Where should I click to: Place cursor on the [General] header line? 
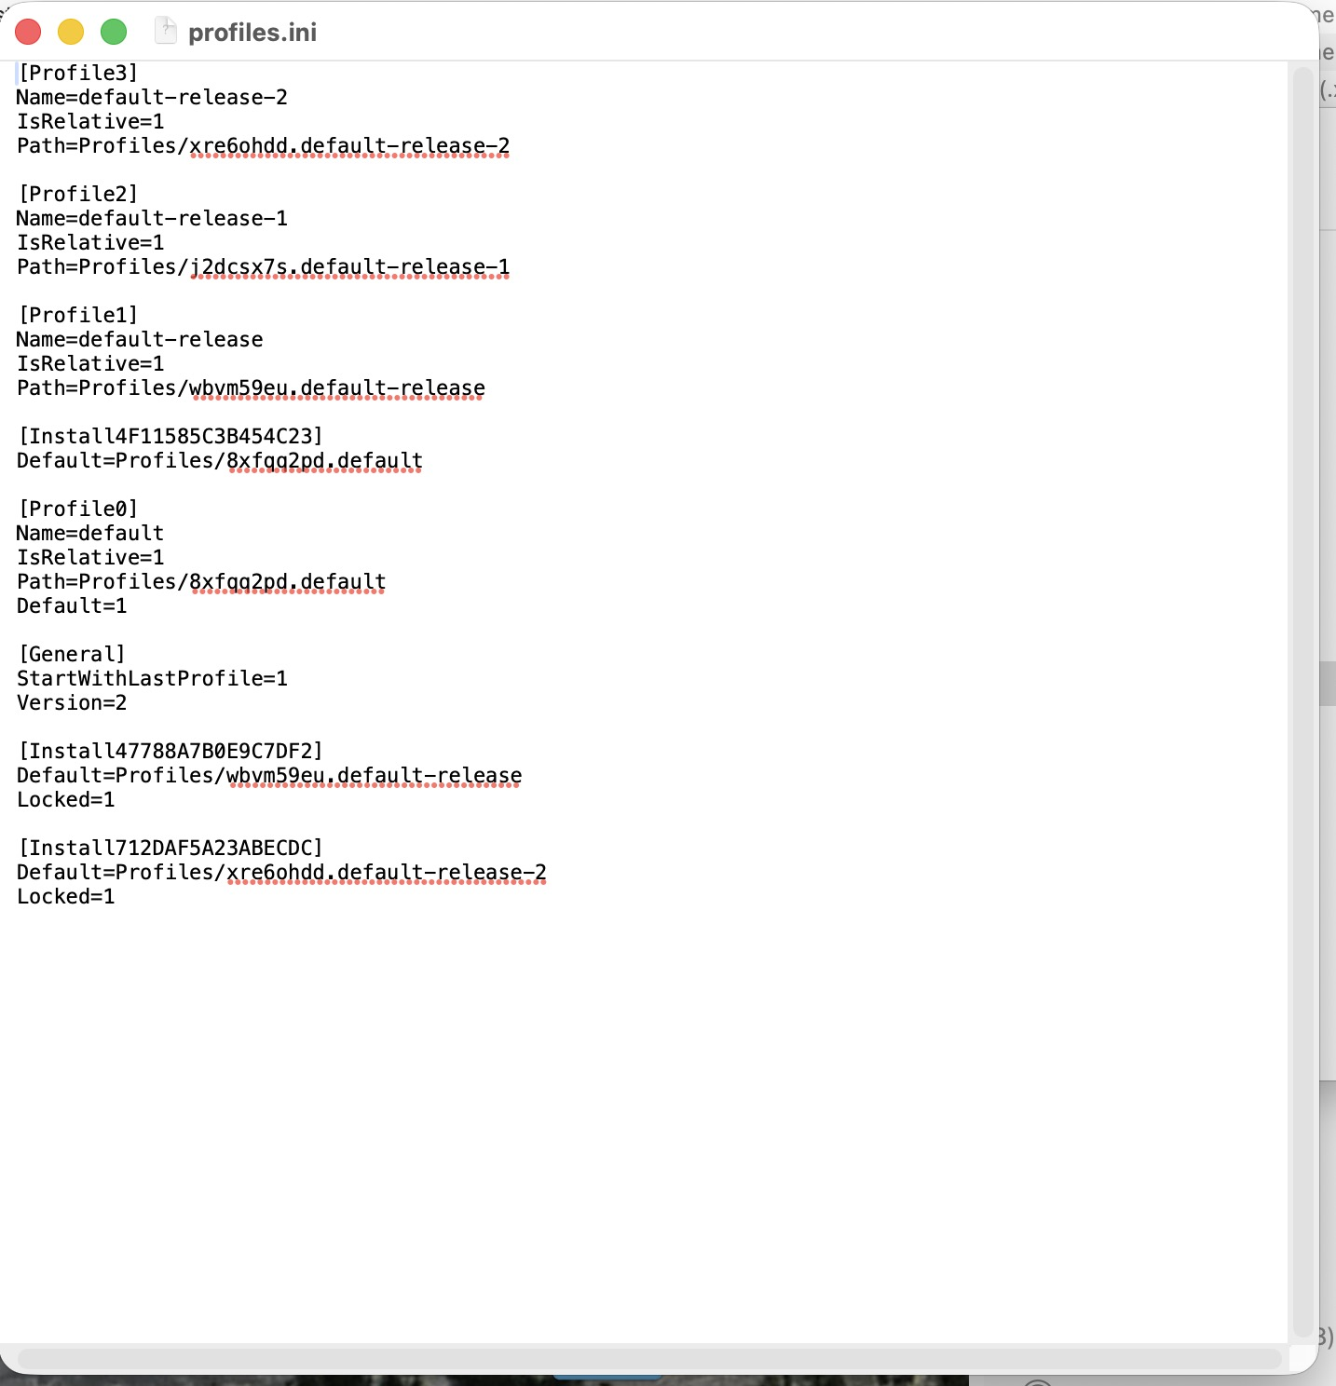72,654
